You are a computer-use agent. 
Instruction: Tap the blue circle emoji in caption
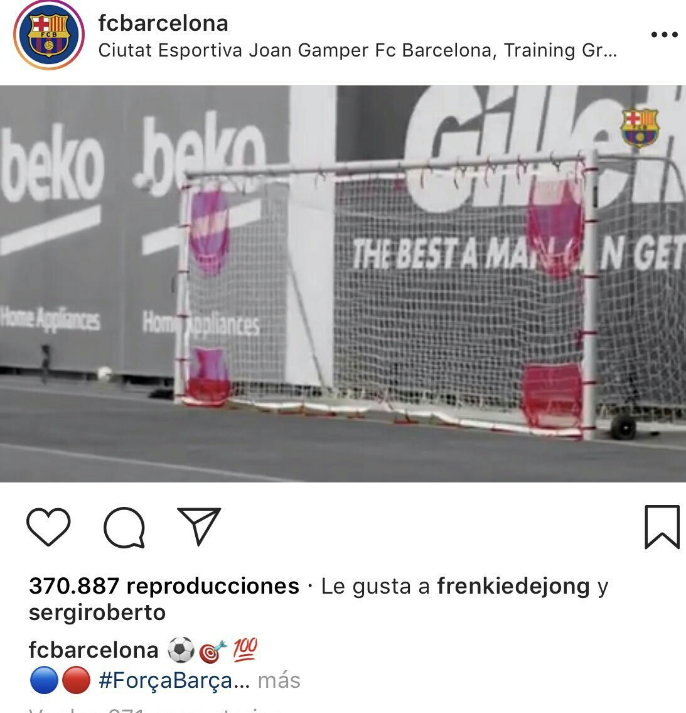(x=44, y=681)
